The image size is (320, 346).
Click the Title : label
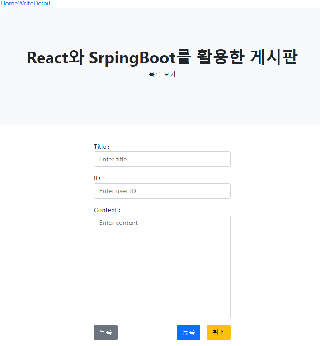click(x=102, y=147)
